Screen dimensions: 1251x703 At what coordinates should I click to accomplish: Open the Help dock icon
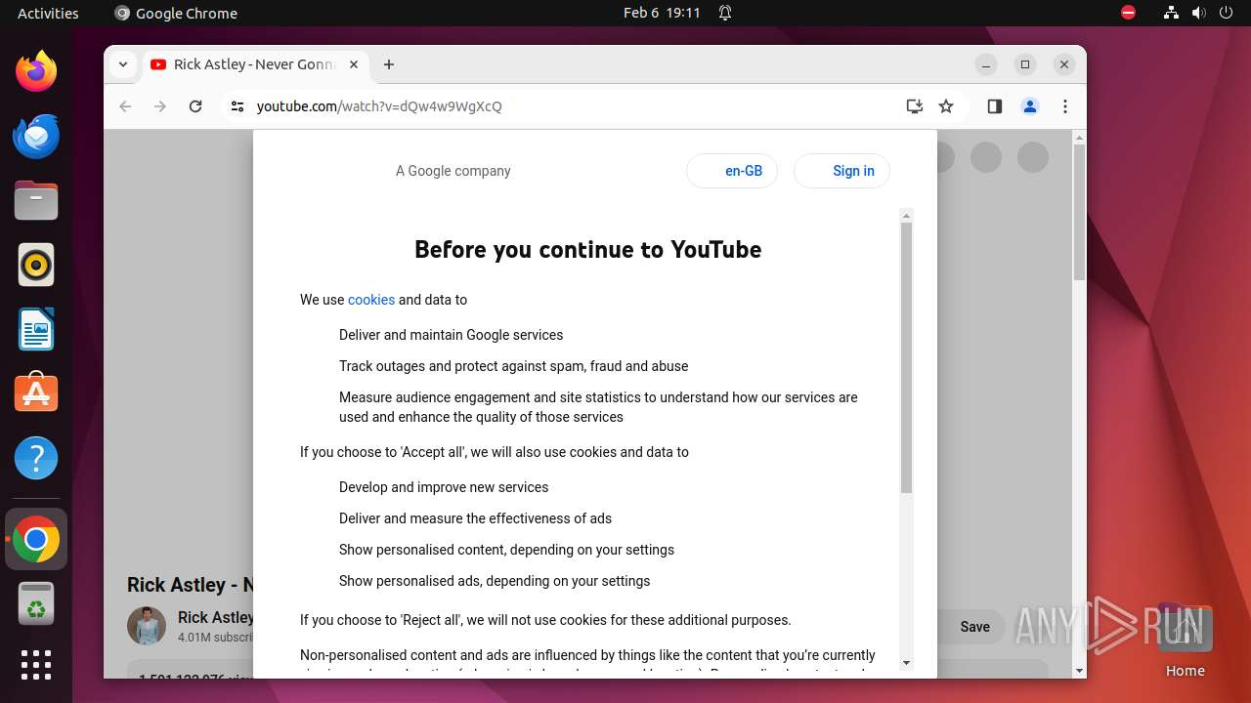click(x=36, y=458)
